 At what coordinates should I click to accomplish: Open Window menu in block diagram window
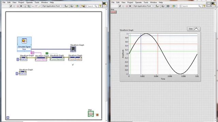(x=44, y=2)
